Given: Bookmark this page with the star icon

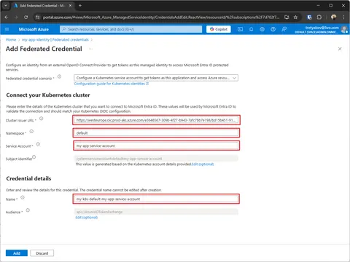Looking at the screenshot, I should click(295, 17).
